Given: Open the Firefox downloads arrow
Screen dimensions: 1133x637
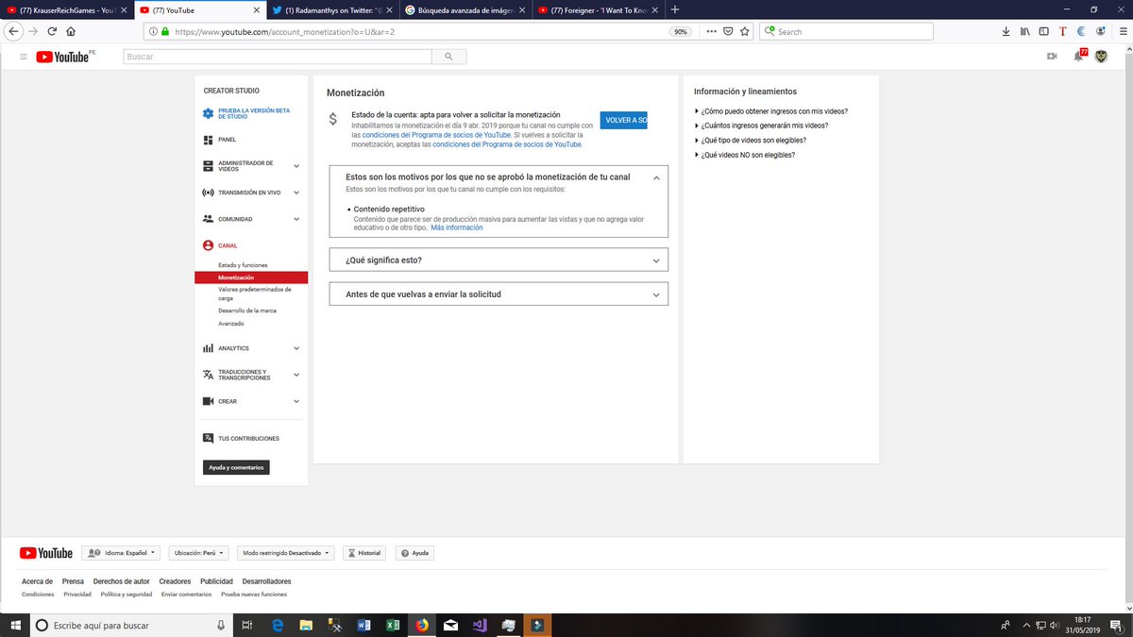Looking at the screenshot, I should click(x=1006, y=31).
